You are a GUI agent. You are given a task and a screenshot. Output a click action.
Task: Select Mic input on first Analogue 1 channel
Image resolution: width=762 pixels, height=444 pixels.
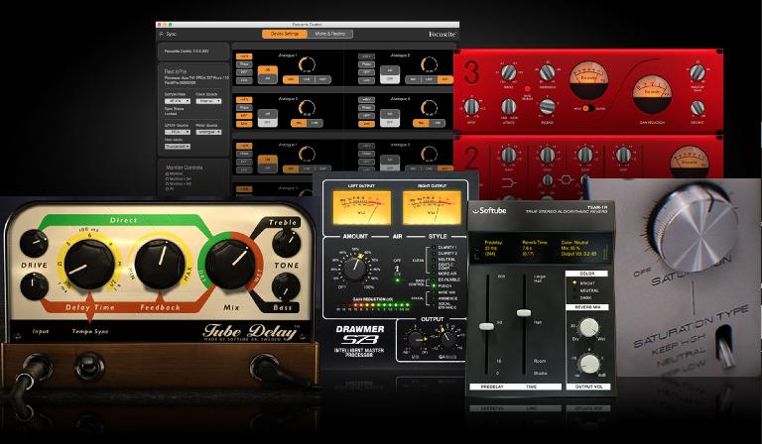click(291, 79)
